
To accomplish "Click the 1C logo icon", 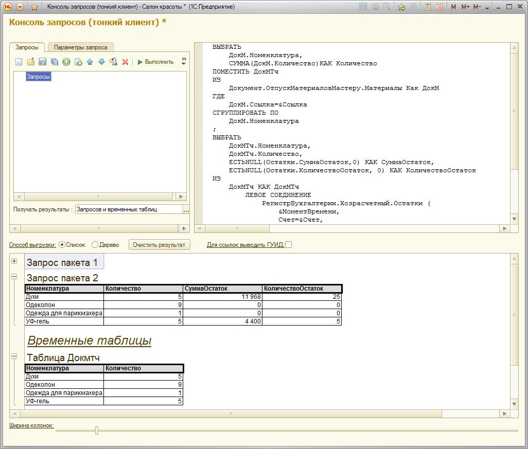I will 7,7.
